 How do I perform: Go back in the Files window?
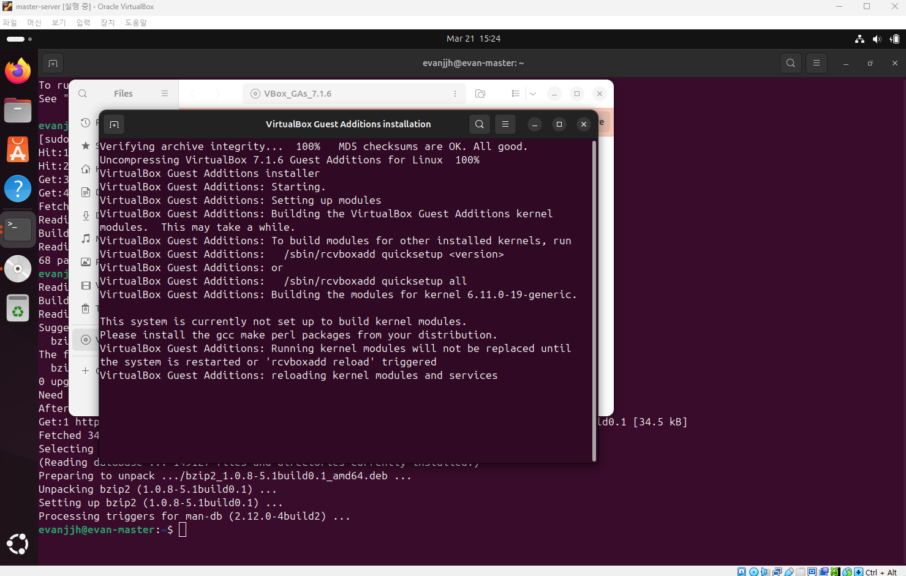coord(194,94)
